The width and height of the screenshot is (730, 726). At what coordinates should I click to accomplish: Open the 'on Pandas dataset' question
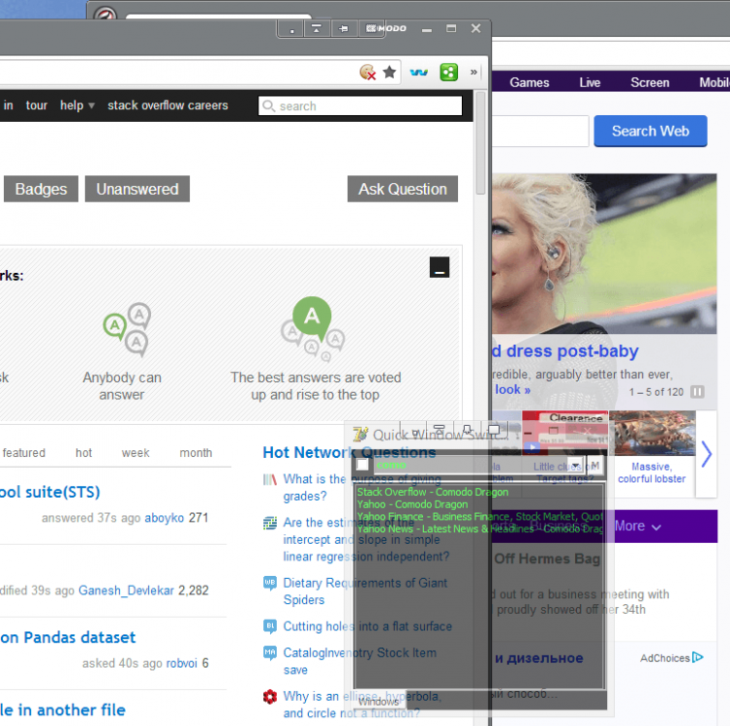[68, 637]
